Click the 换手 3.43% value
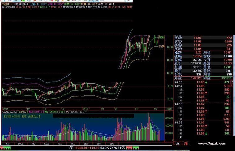Screen dimensions: 235x151 197,71
